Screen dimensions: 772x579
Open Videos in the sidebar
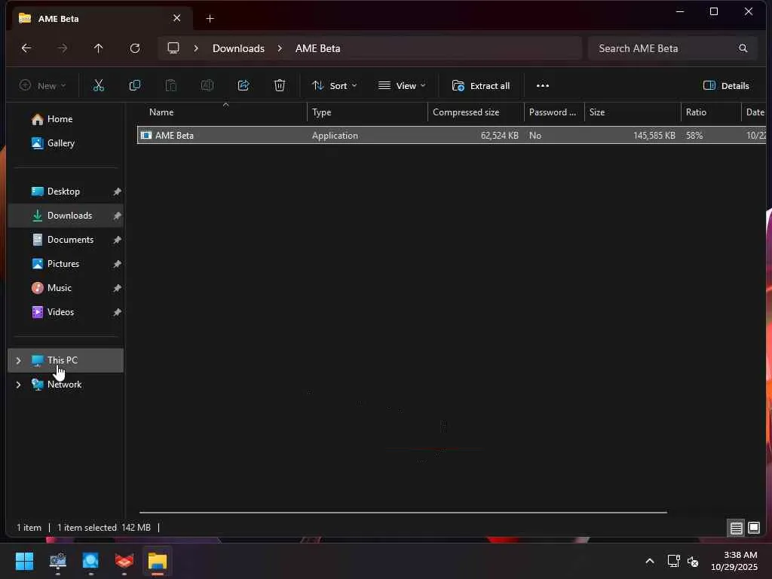click(66, 312)
